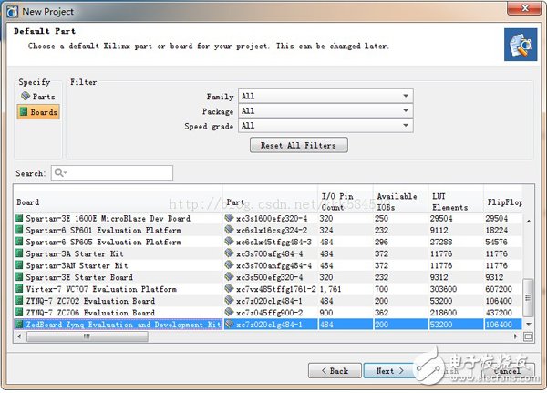Open the Speed grade dropdown
The image size is (547, 393).
click(325, 125)
